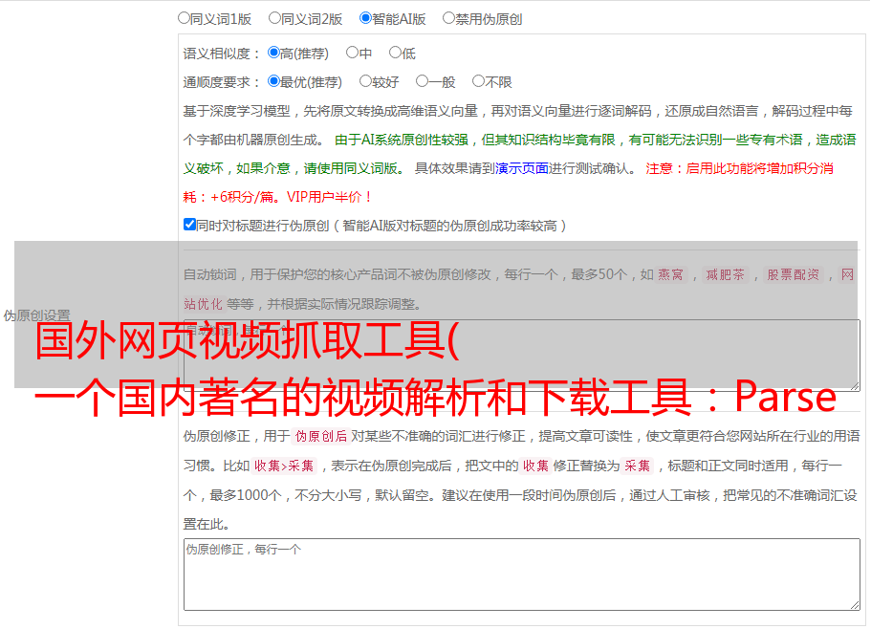The height and width of the screenshot is (629, 871).
Task: Click the 站优化 example keyword
Action: (203, 304)
